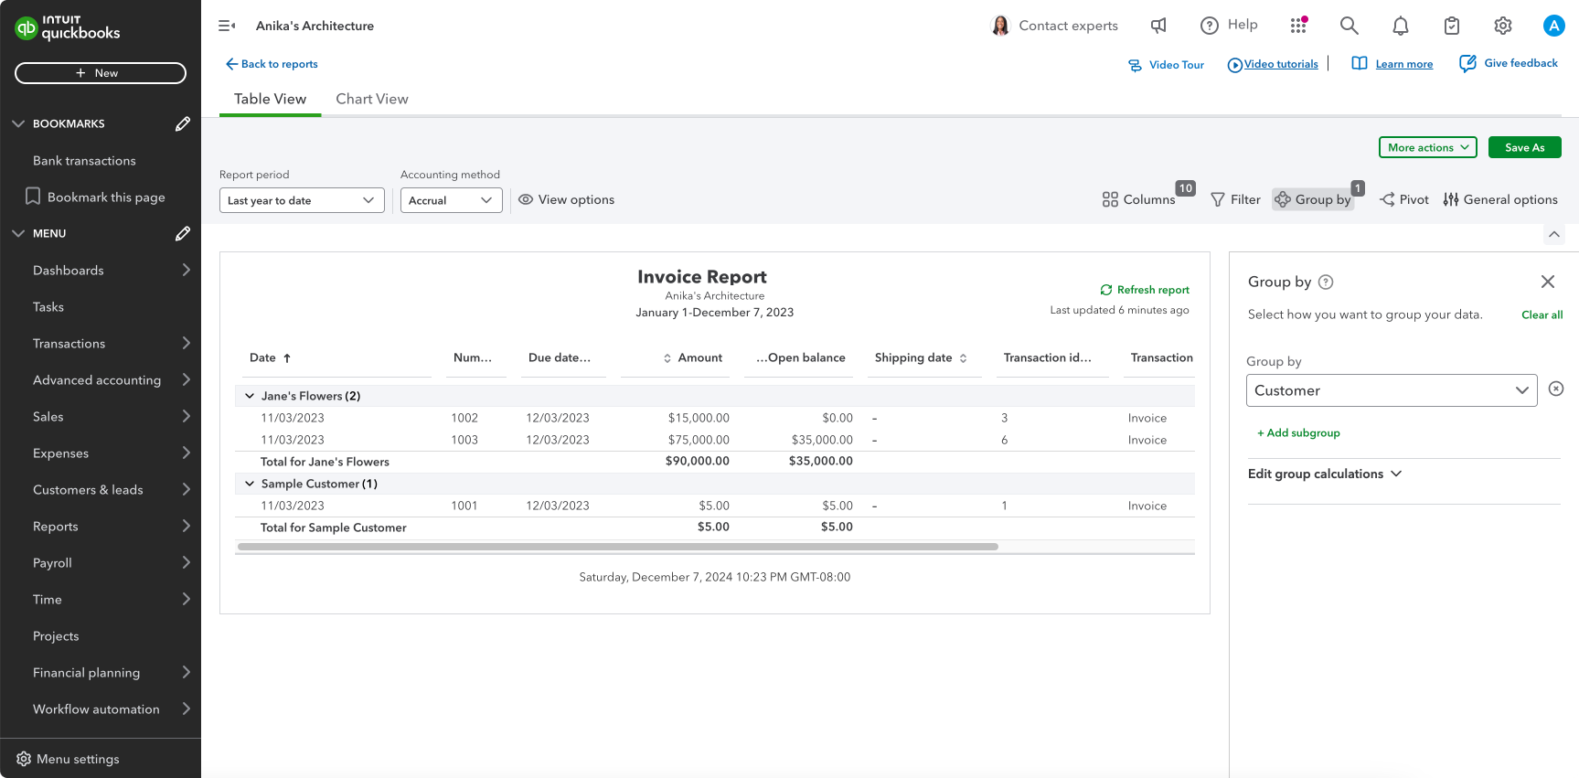The height and width of the screenshot is (778, 1579).
Task: Click the Add subgroup link
Action: 1298,433
